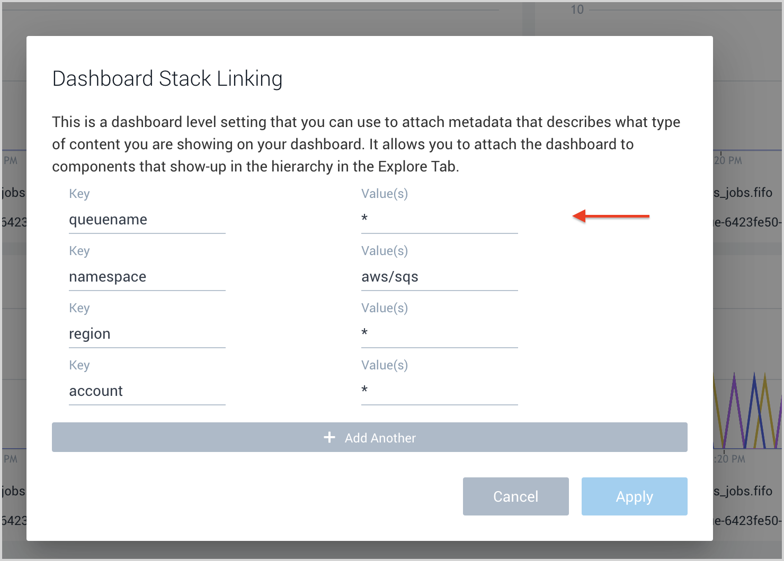Select the namespace Key input field
The height and width of the screenshot is (561, 784).
pos(147,277)
